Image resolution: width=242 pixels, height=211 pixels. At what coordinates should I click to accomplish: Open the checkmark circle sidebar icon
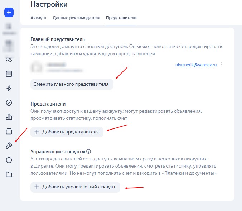(9, 103)
